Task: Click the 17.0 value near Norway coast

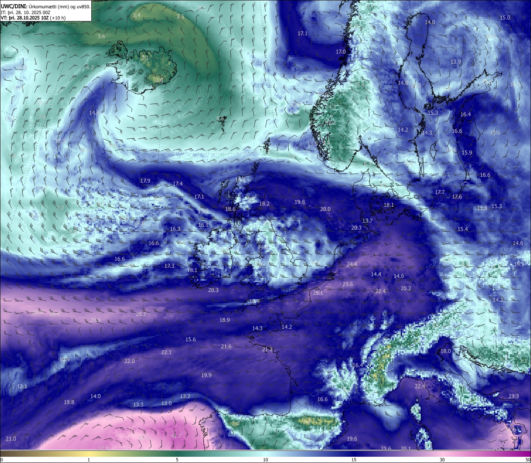Action: 341,52
